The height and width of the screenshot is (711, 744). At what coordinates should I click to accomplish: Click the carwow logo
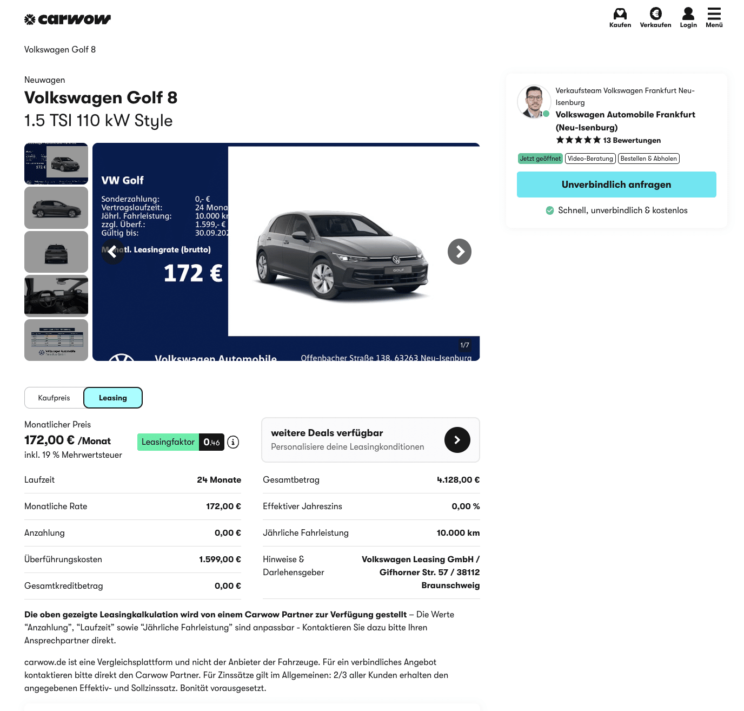[68, 19]
